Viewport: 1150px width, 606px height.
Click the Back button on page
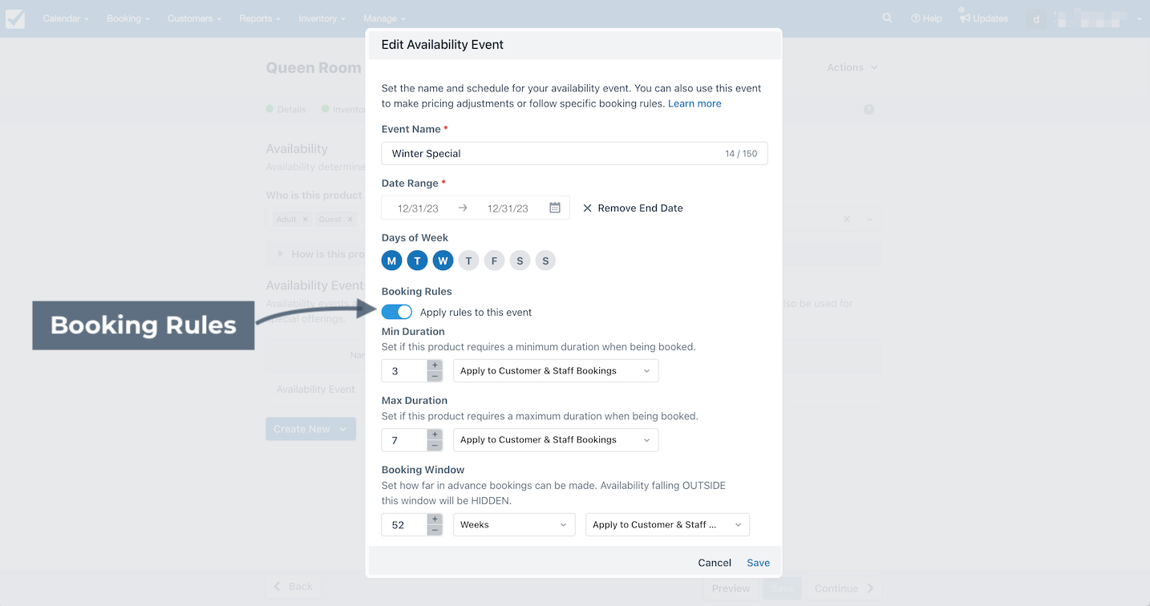click(293, 587)
